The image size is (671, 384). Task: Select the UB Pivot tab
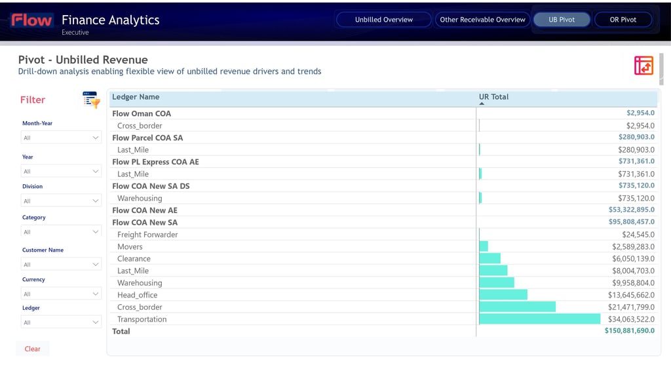[x=562, y=20]
